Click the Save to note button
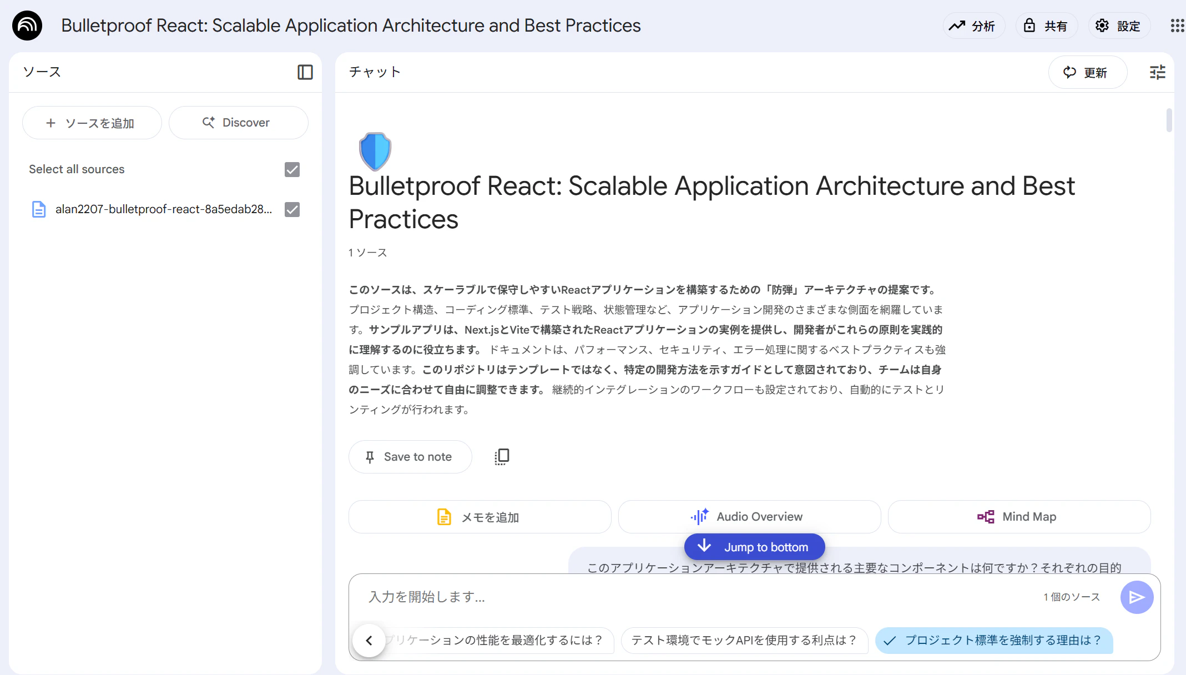 coord(410,457)
